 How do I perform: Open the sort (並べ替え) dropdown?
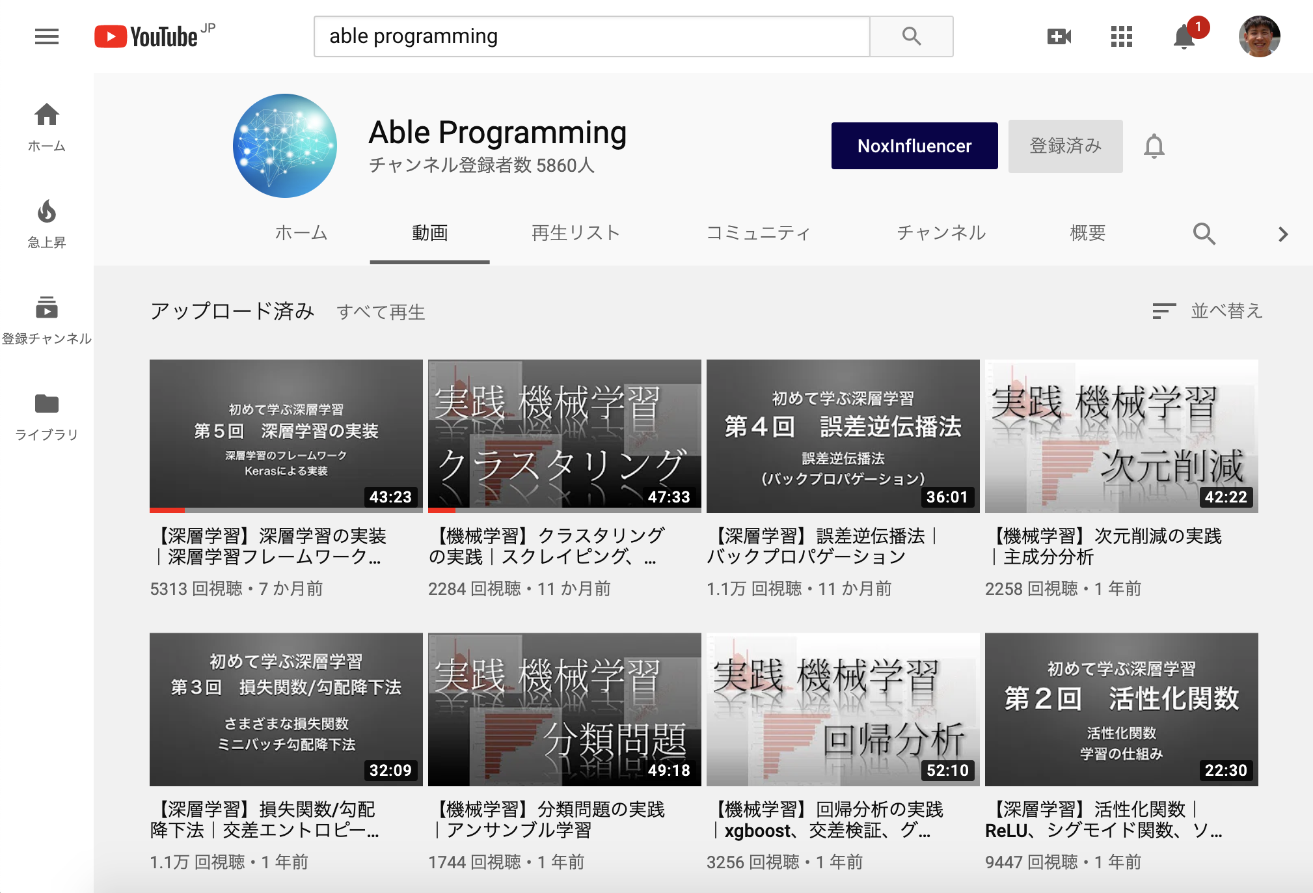(1208, 311)
